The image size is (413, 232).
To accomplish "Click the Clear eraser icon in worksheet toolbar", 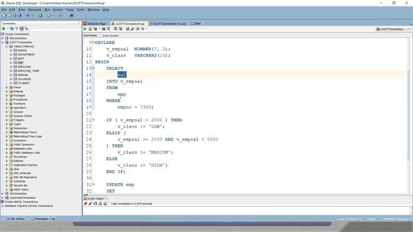I will 132,29.
